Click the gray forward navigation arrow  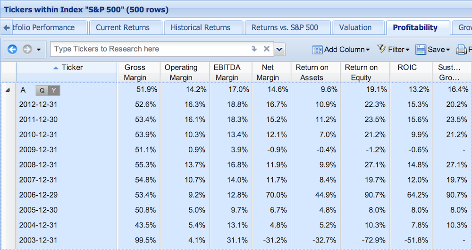27,49
